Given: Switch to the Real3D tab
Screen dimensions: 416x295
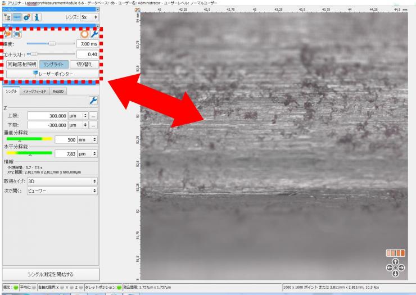Looking at the screenshot, I should (58, 91).
